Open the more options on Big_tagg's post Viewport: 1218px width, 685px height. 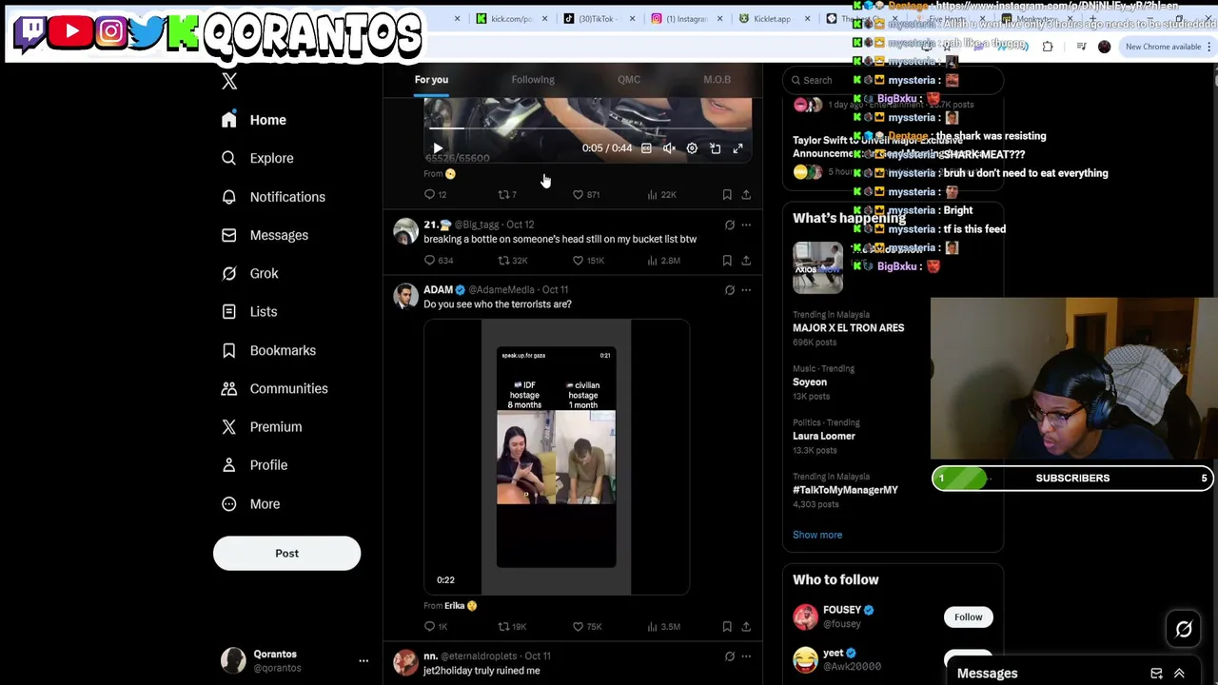pos(746,225)
